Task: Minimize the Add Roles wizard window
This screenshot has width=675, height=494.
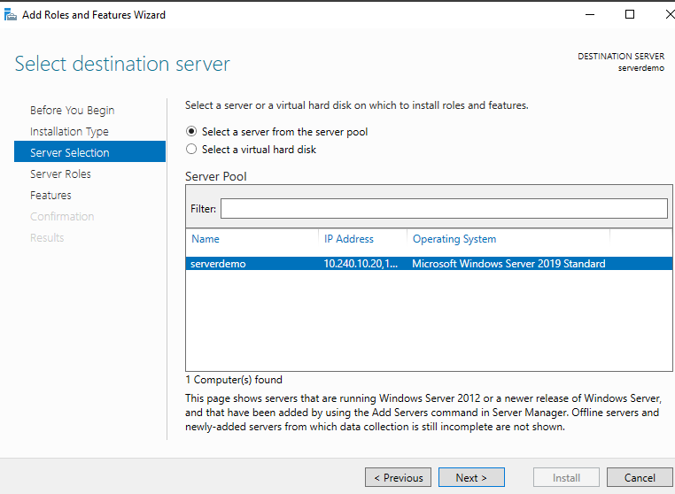Action: [588, 14]
